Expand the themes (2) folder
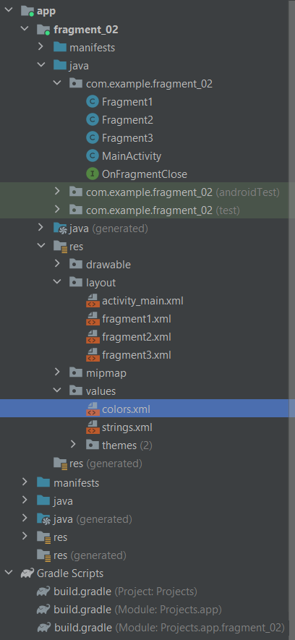 coord(74,444)
